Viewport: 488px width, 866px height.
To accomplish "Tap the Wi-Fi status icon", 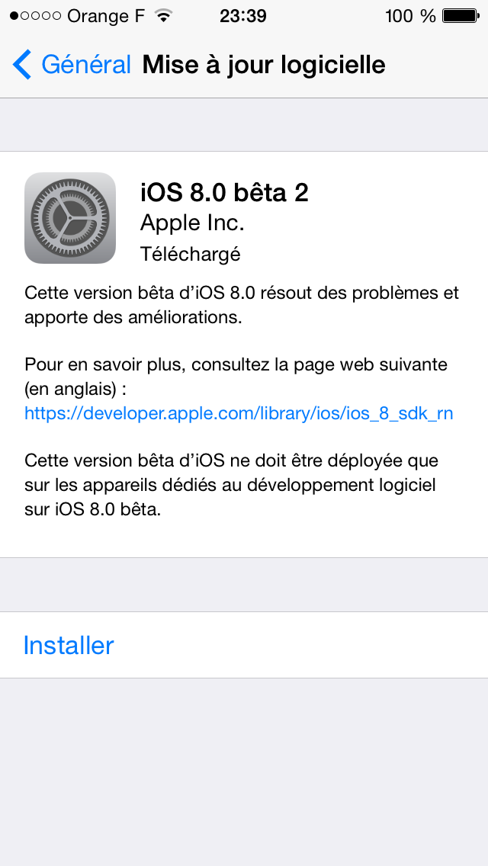I will (163, 16).
